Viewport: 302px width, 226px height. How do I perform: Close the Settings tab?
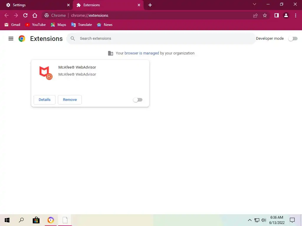click(x=68, y=5)
